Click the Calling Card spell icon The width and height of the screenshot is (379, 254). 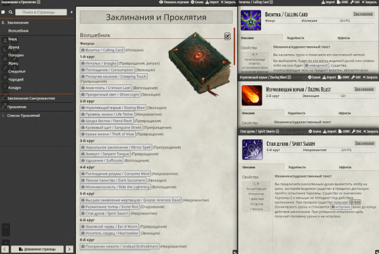[251, 20]
